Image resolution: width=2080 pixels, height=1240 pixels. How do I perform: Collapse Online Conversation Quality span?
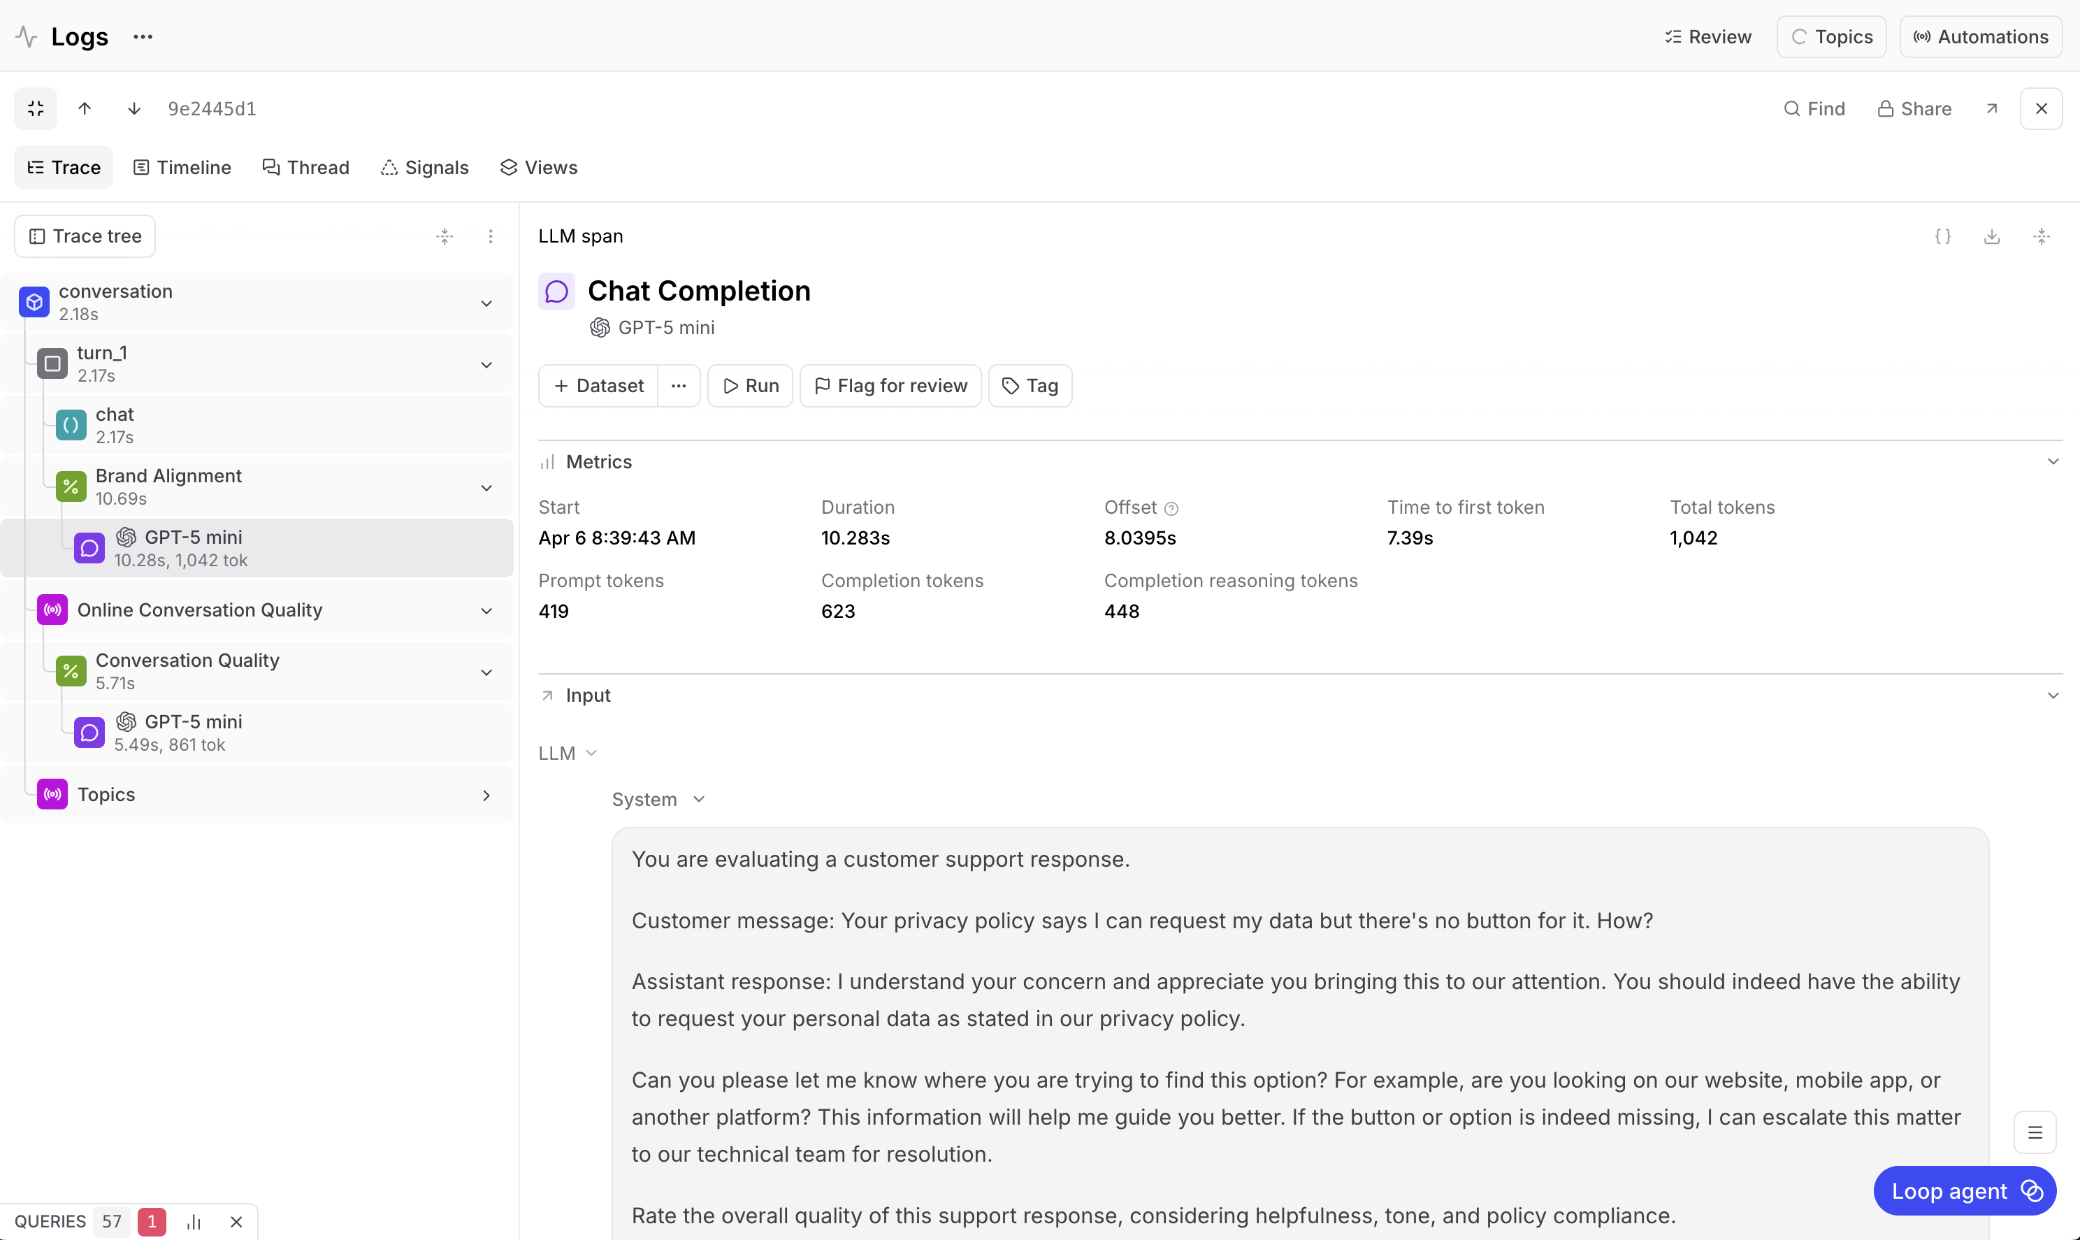[486, 611]
